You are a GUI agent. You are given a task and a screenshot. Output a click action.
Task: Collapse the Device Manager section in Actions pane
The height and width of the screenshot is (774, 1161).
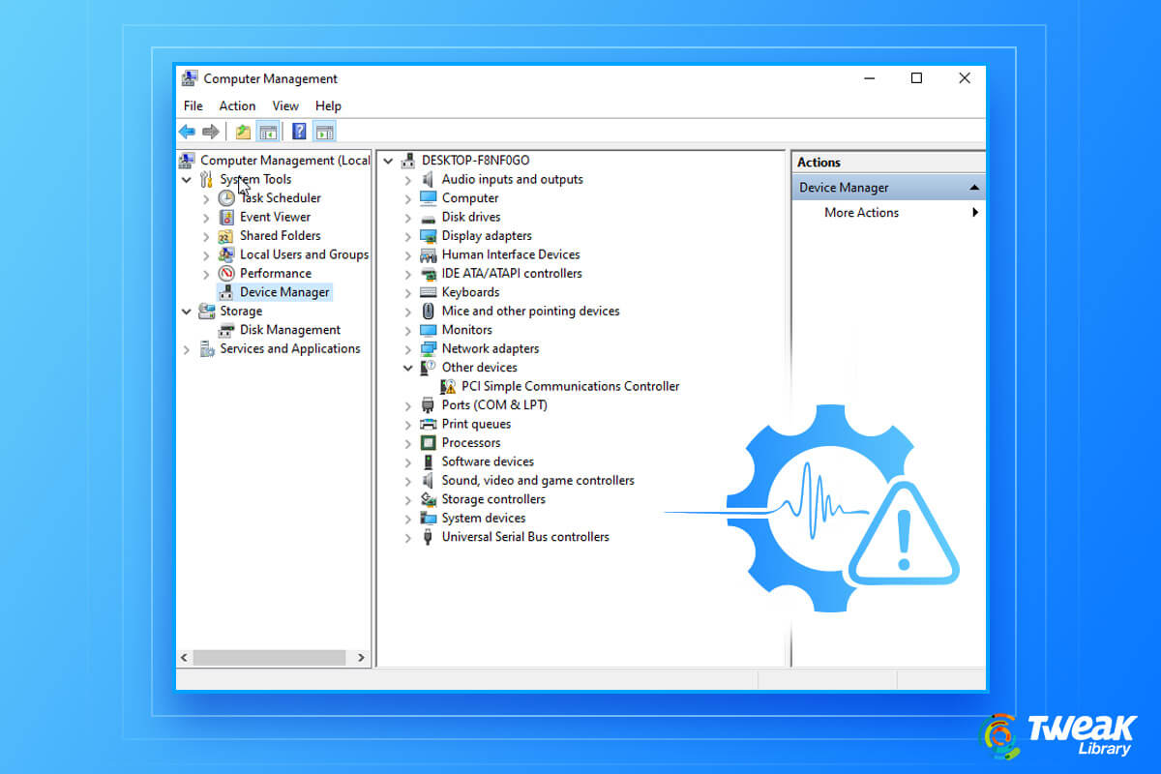click(974, 187)
